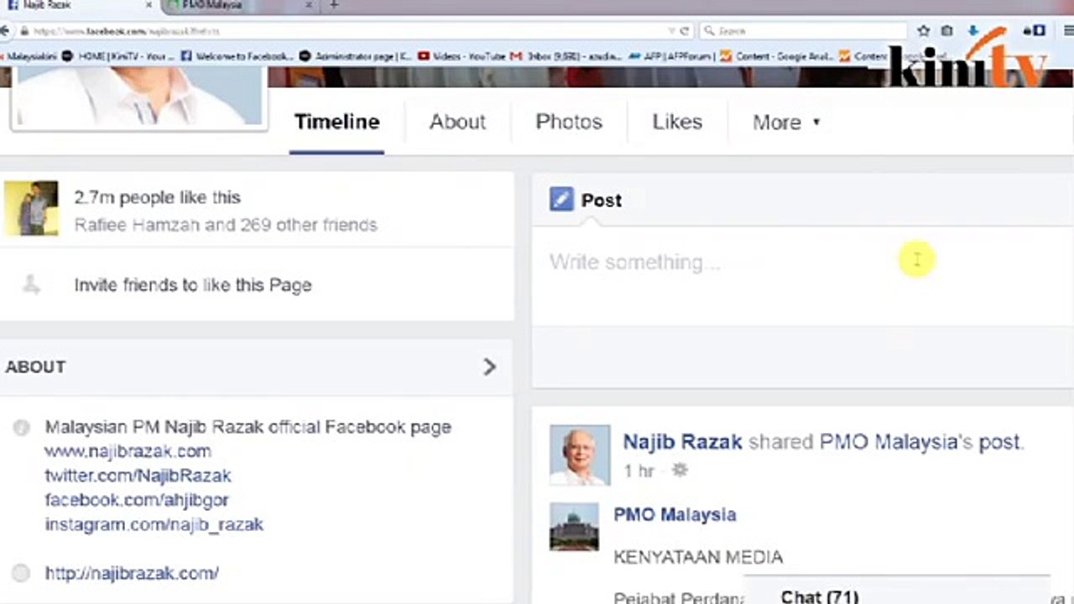Image resolution: width=1074 pixels, height=604 pixels.
Task: Click the invite friends person icon
Action: click(x=31, y=285)
